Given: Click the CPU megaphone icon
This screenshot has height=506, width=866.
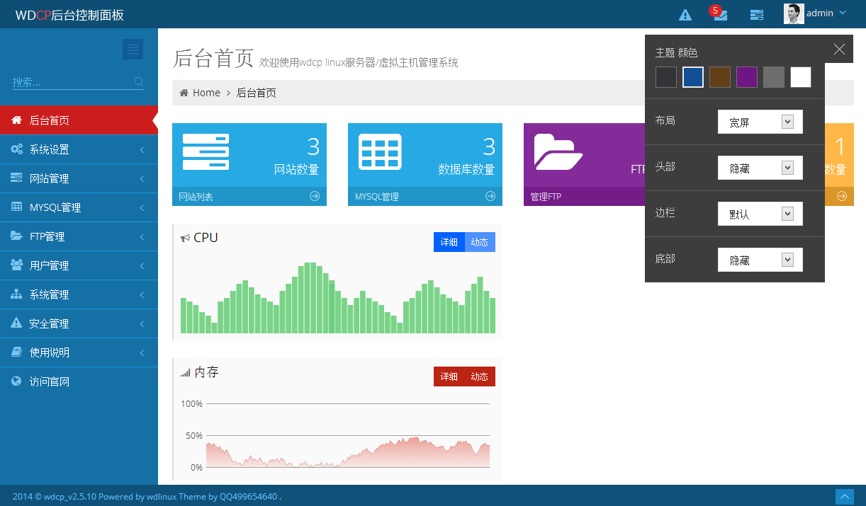Looking at the screenshot, I should pos(185,238).
